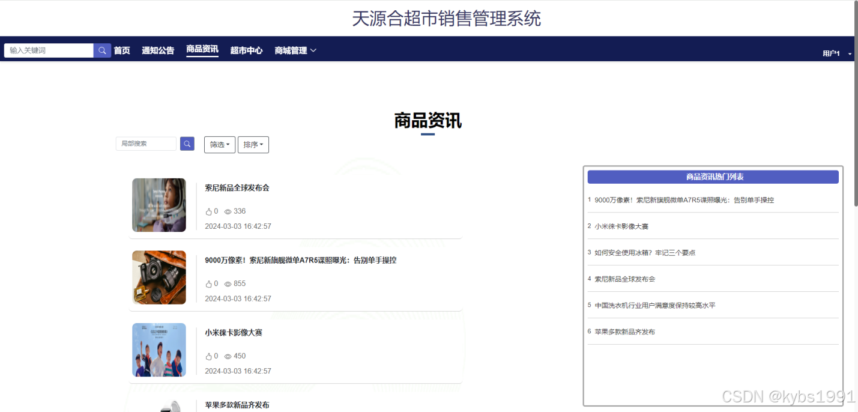Screen dimensions: 858x412
Task: Focus the 输入关键词 search field
Action: point(49,50)
